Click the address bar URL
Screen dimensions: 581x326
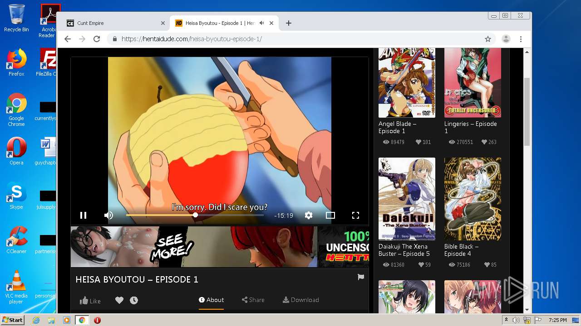(192, 39)
